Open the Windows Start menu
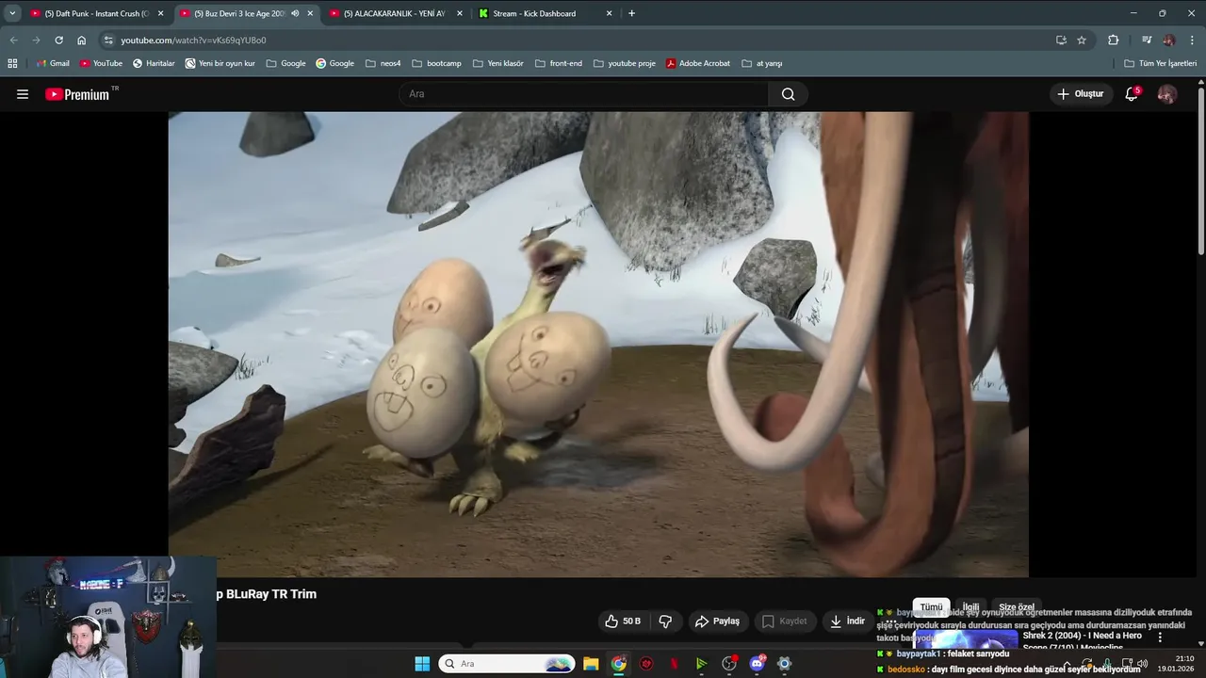Image resolution: width=1206 pixels, height=678 pixels. coord(422,664)
